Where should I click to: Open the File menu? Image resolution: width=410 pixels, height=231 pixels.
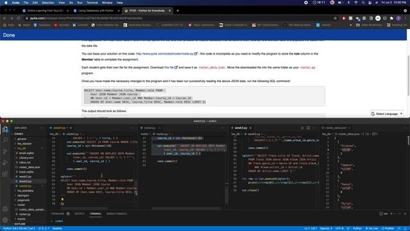(x=26, y=3)
